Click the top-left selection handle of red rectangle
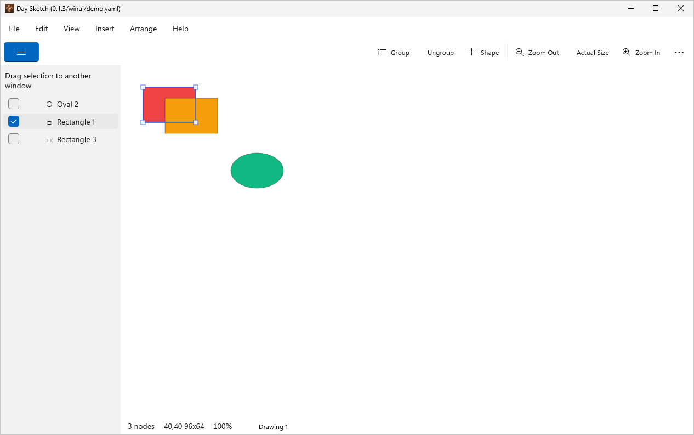Viewport: 694px width, 435px height. pyautogui.click(x=143, y=87)
